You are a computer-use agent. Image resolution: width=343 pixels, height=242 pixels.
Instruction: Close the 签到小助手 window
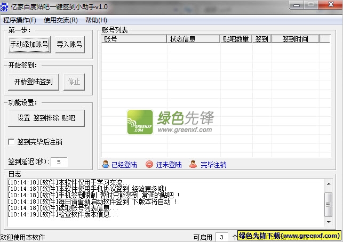pos(331,5)
